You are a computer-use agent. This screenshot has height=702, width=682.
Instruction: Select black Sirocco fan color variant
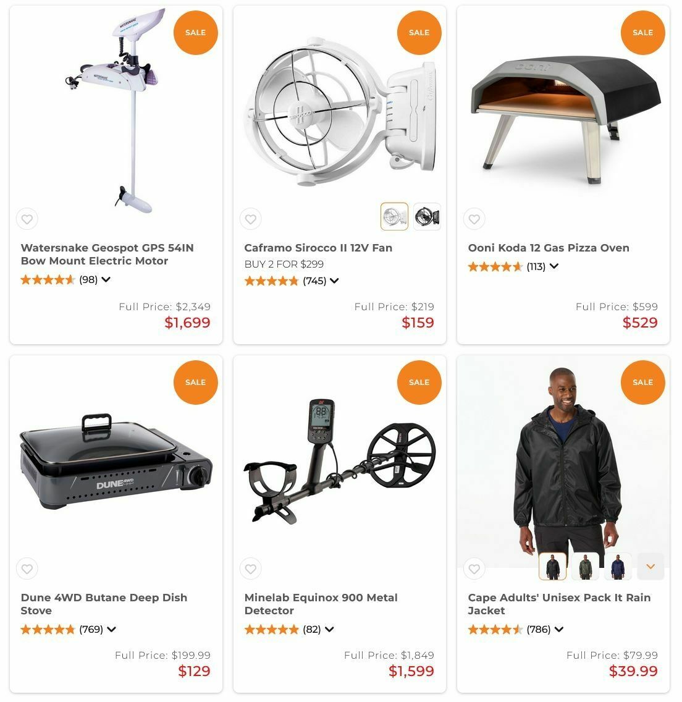427,217
